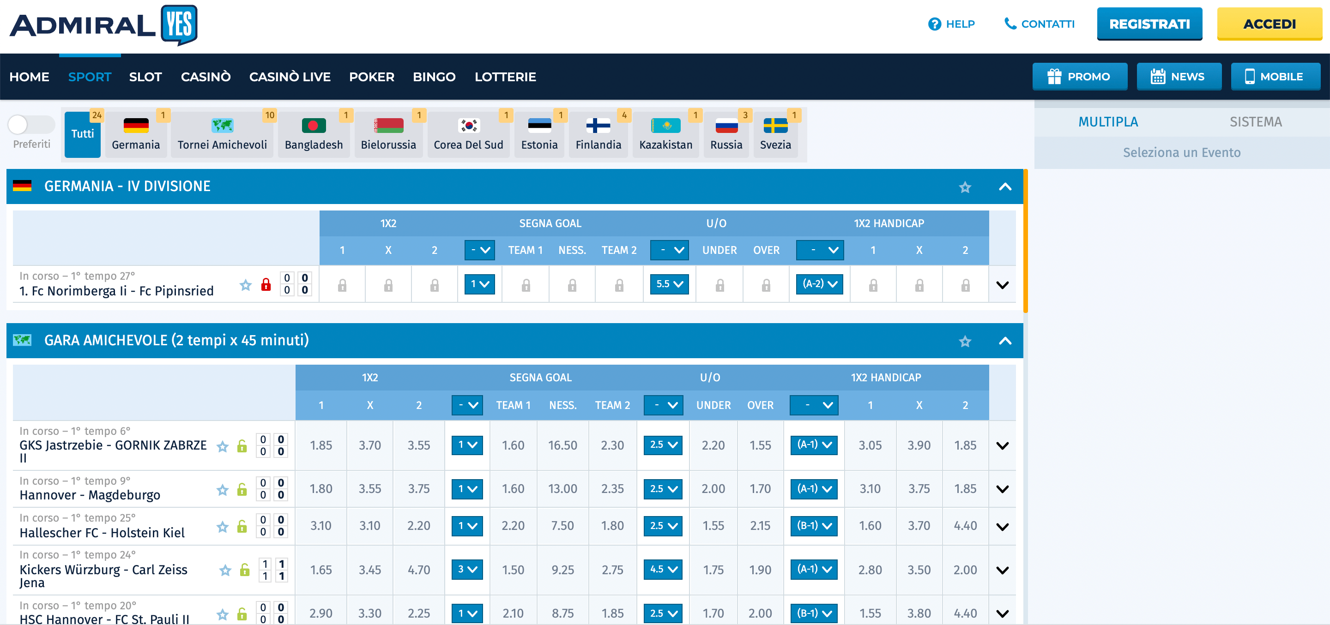The width and height of the screenshot is (1330, 625).
Task: Open Gara Amichevole header U/O dropdown
Action: pos(664,405)
